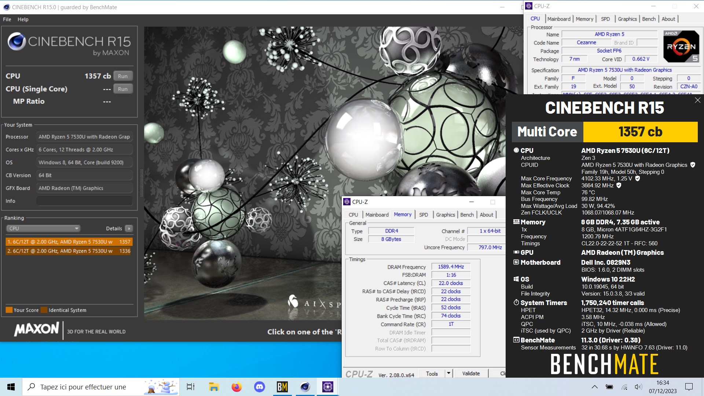Screen dimensions: 704x396
Task: Open SPD tab in top CPU-Z window
Action: pos(605,19)
